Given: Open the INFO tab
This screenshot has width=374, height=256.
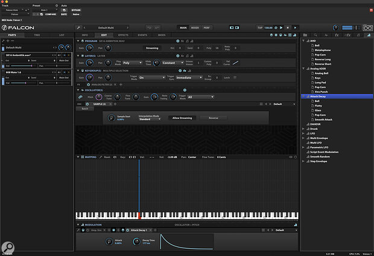Looking at the screenshot, I should pyautogui.click(x=85, y=35).
